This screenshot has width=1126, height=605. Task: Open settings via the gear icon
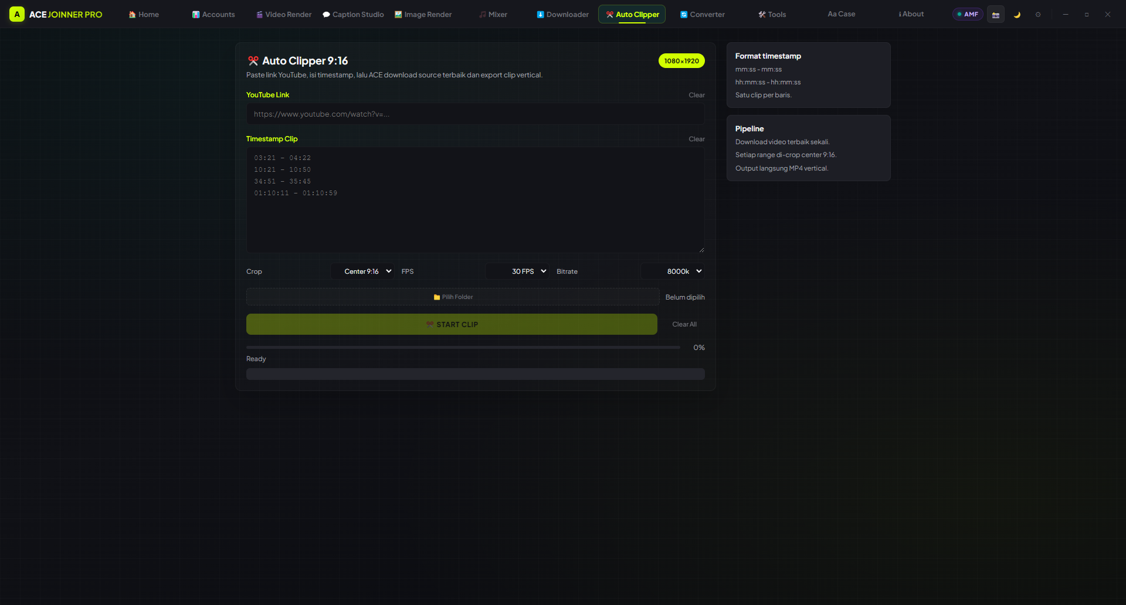point(1038,14)
